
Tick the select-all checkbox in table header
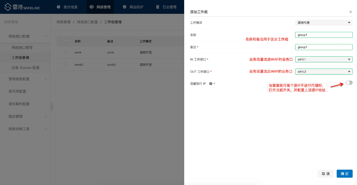[66, 41]
